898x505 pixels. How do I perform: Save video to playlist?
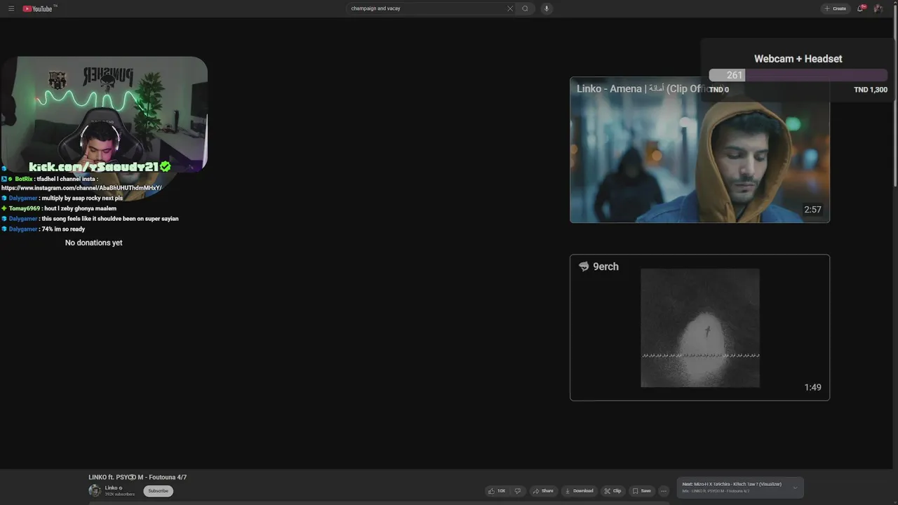click(x=641, y=491)
